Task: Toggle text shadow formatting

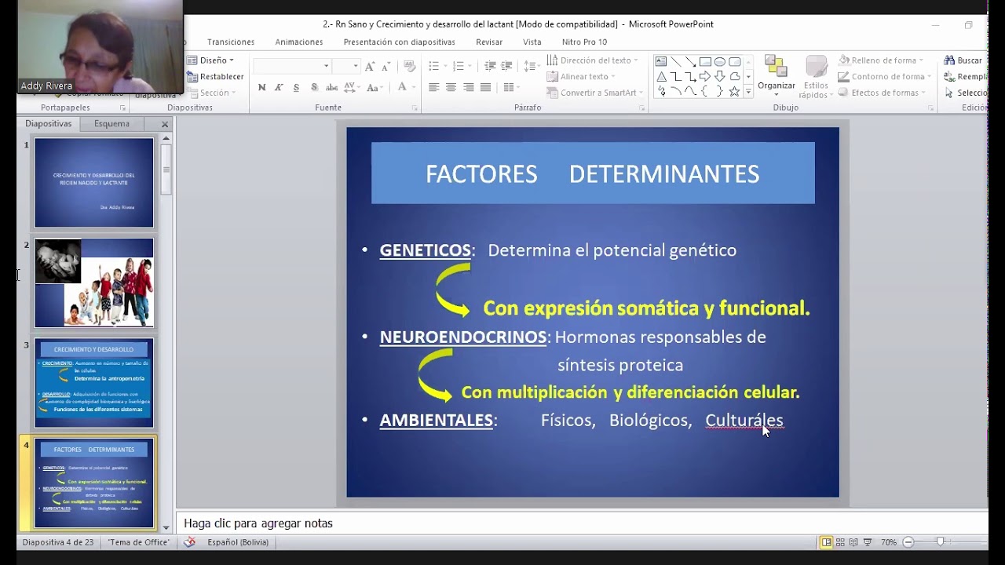Action: coord(314,87)
